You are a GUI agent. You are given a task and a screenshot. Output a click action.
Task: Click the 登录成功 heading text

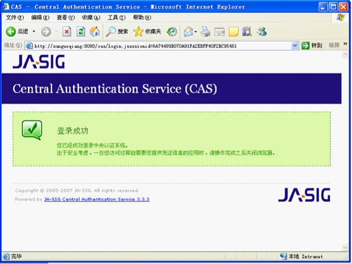(x=72, y=131)
